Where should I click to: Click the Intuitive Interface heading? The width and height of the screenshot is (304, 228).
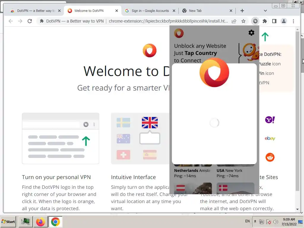click(x=133, y=177)
